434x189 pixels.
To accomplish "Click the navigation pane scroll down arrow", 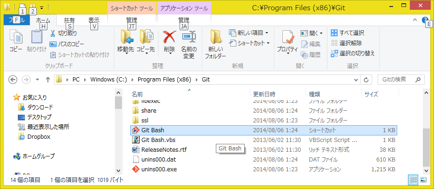I will click(119, 171).
